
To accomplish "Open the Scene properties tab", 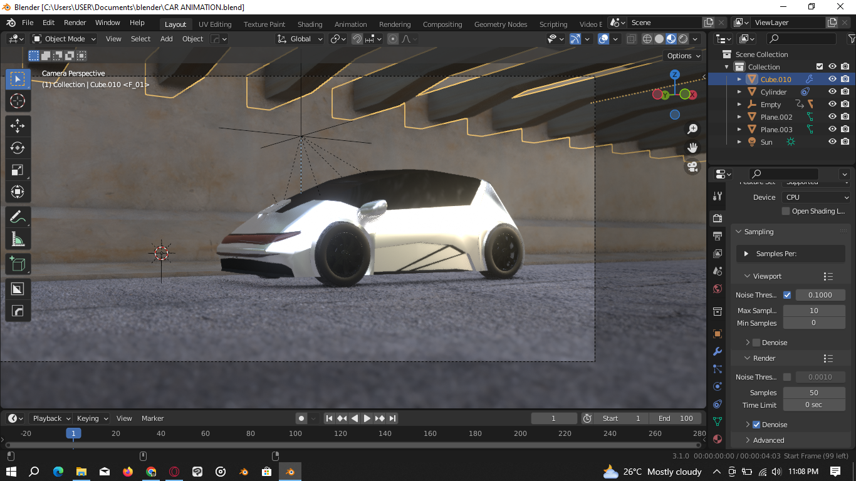I will coord(718,271).
